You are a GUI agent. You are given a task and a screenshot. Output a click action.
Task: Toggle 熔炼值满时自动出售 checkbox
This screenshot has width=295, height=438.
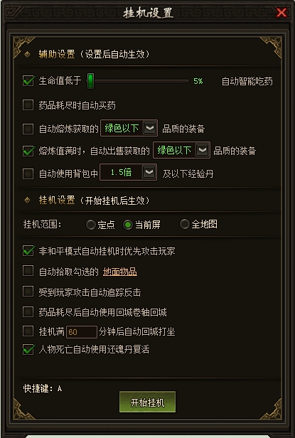[x=28, y=151]
